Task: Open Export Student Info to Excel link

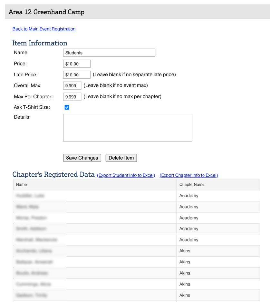Action: tap(126, 175)
